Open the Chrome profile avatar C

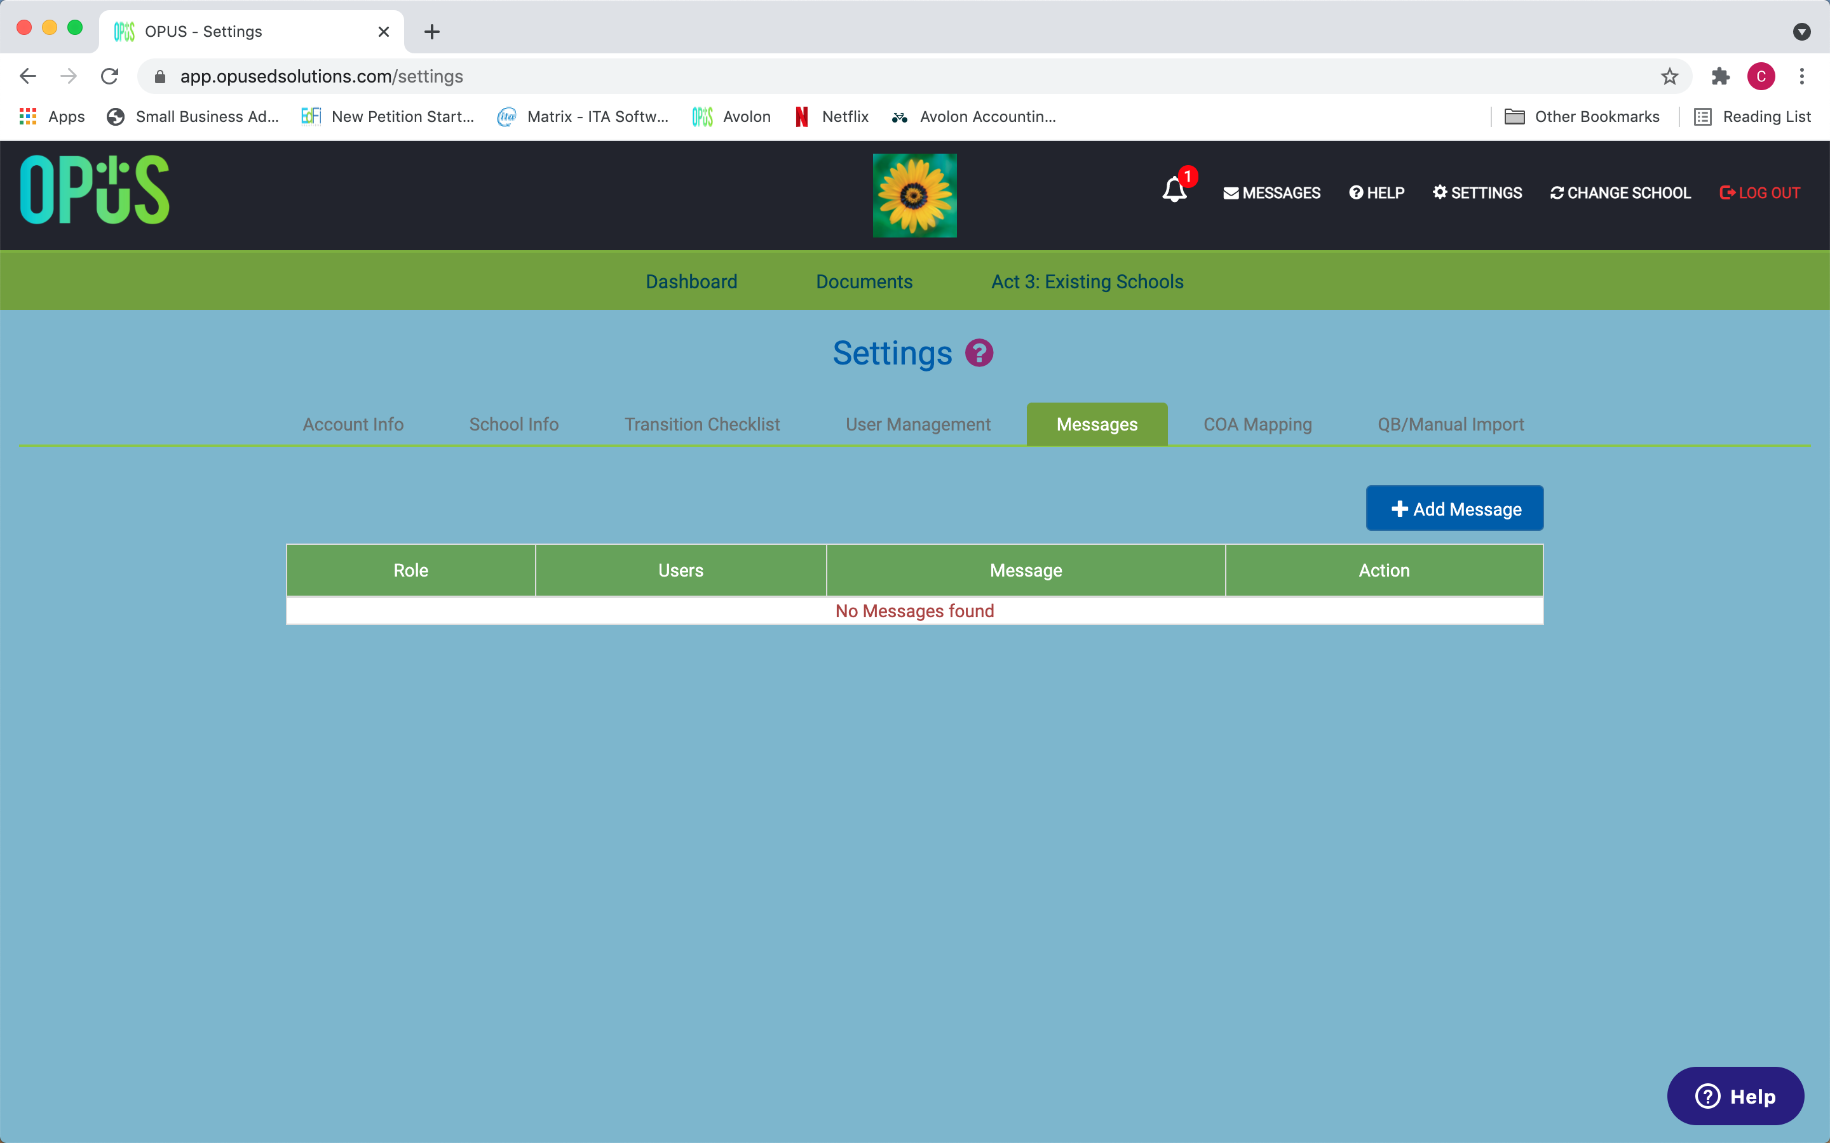[1761, 76]
